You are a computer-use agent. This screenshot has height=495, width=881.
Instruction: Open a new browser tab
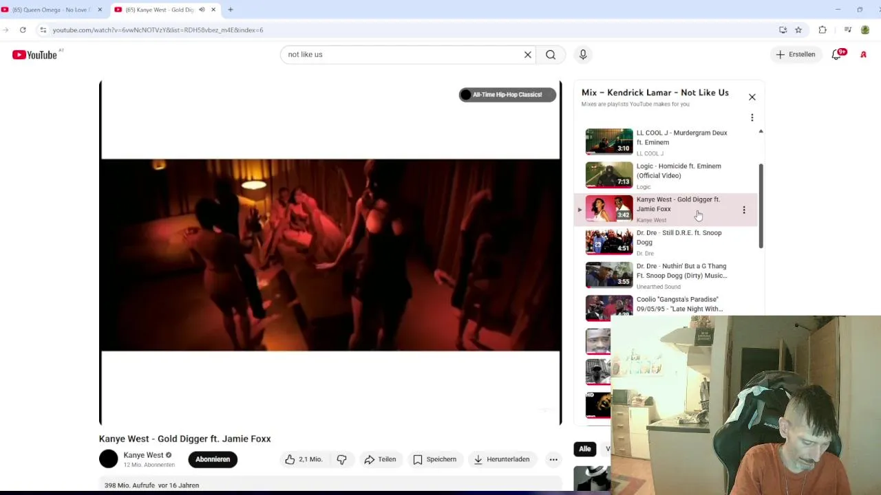[231, 10]
